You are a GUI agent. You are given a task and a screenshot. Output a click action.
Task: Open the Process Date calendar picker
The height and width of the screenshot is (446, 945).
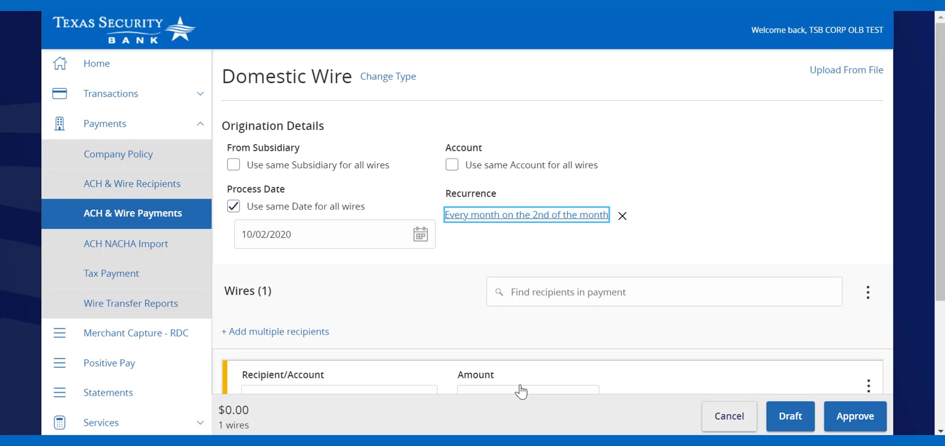[x=421, y=234]
